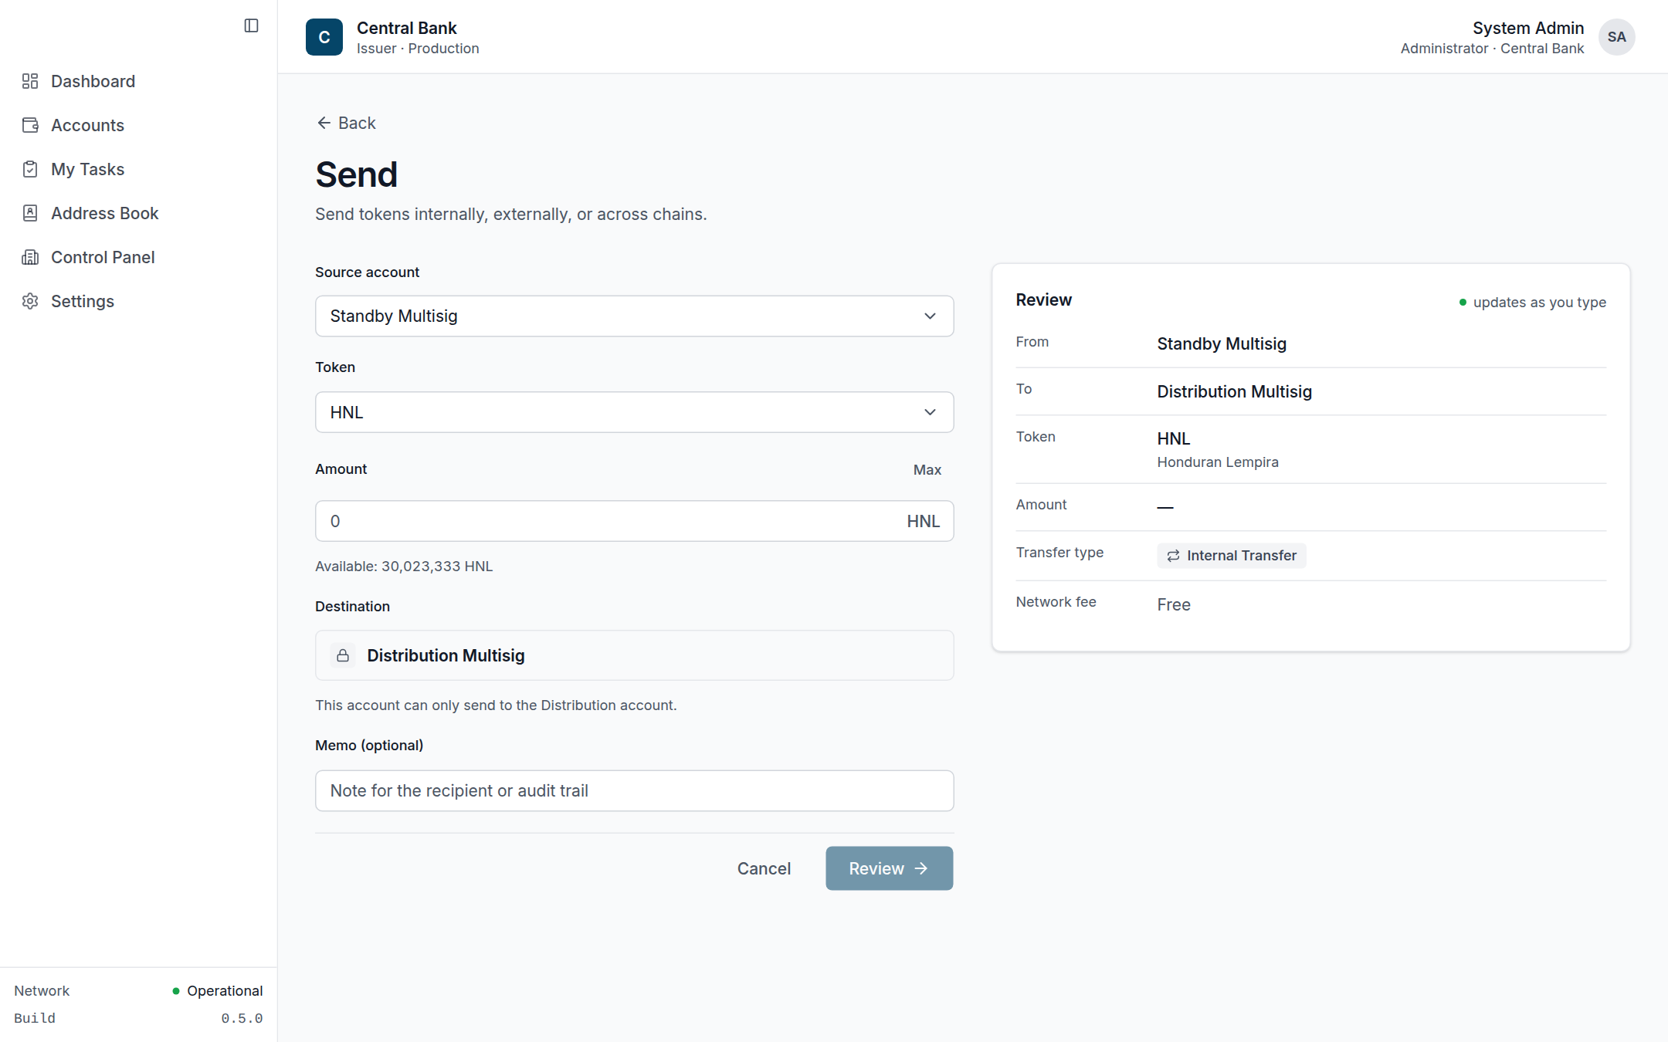Click the Settings gear icon

point(30,301)
